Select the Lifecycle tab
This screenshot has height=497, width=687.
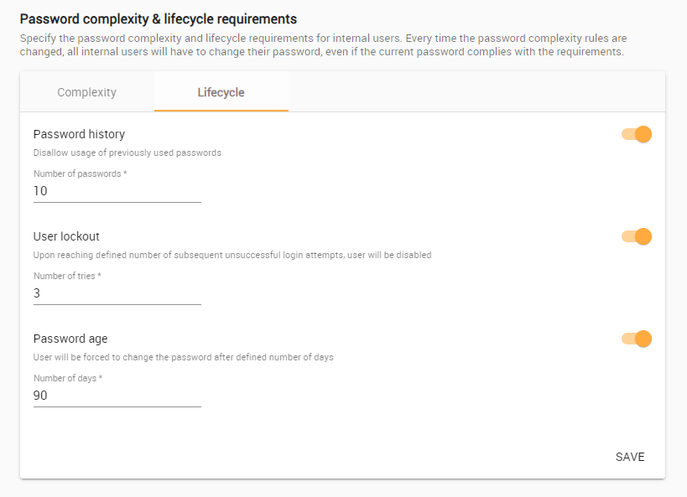pyautogui.click(x=221, y=92)
